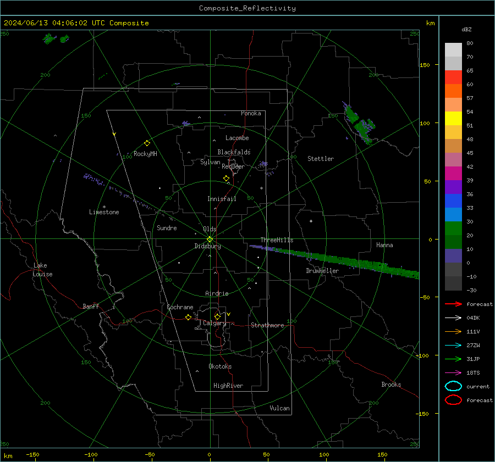Click the red forecast arrow legend icon
Image resolution: width=495 pixels, height=462 pixels.
pos(453,304)
